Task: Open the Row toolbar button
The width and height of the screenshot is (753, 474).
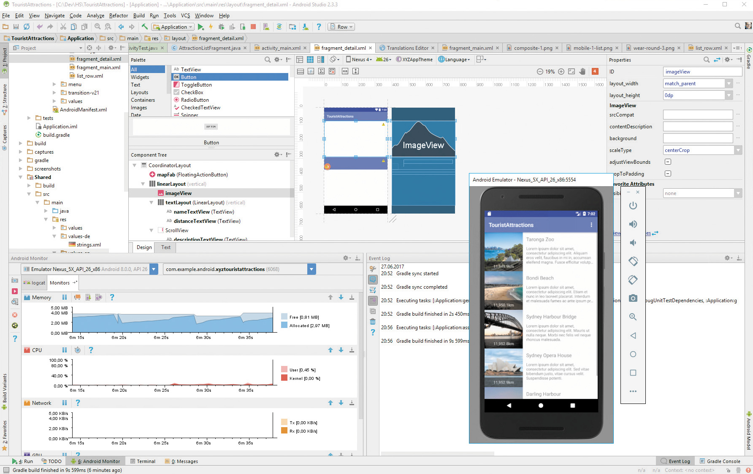Action: point(341,27)
